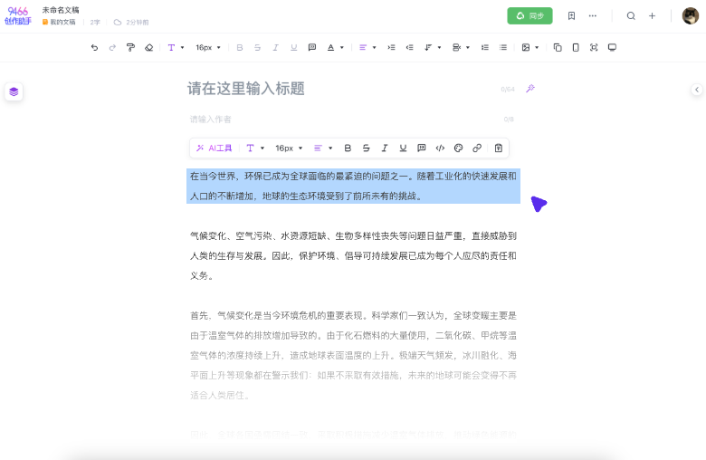
Task: Open search with the magnifier icon
Action: click(631, 15)
